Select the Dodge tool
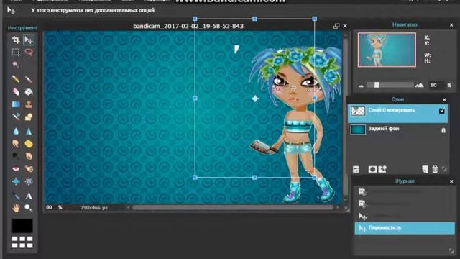Image resolution: width=460 pixels, height=259 pixels. click(16, 156)
